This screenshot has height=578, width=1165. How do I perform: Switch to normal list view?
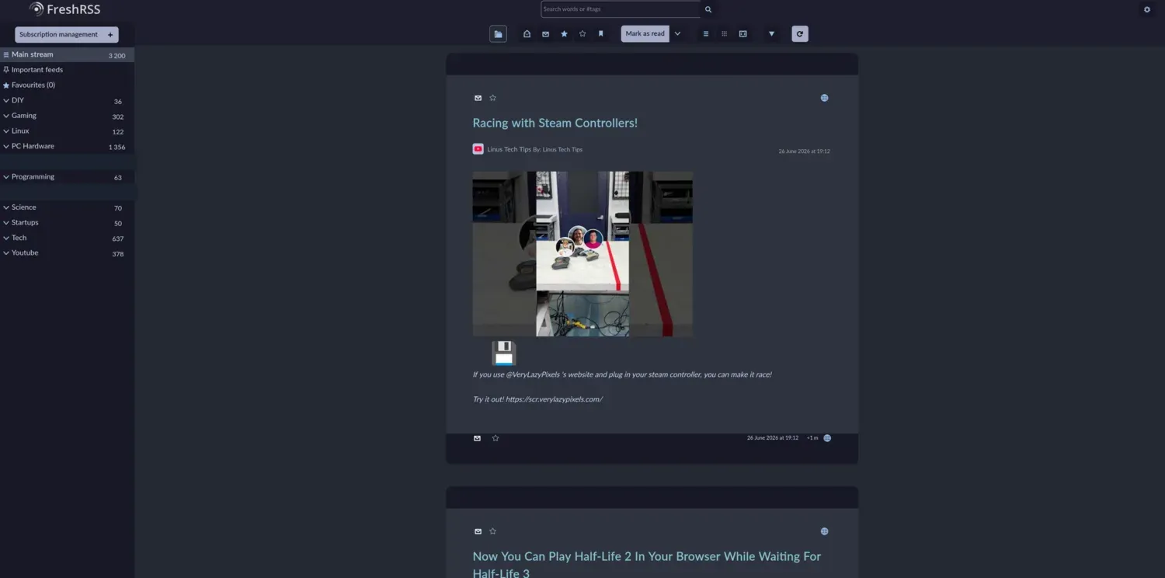[x=705, y=33]
